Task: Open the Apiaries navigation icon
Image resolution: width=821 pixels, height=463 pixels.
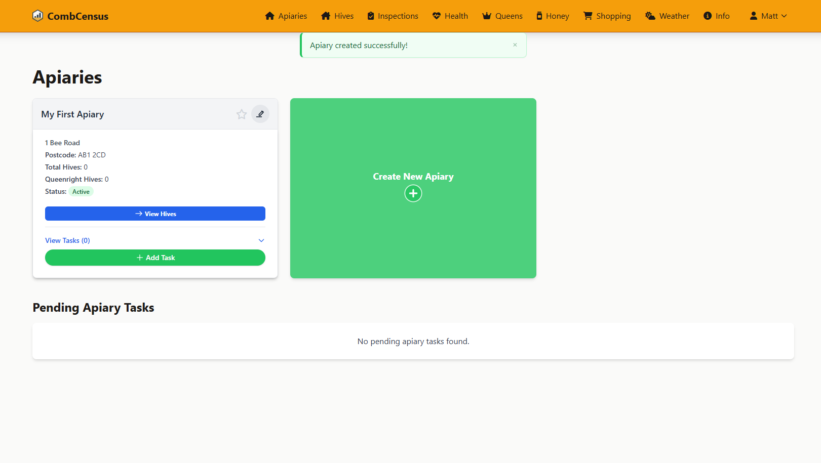Action: pyautogui.click(x=270, y=16)
